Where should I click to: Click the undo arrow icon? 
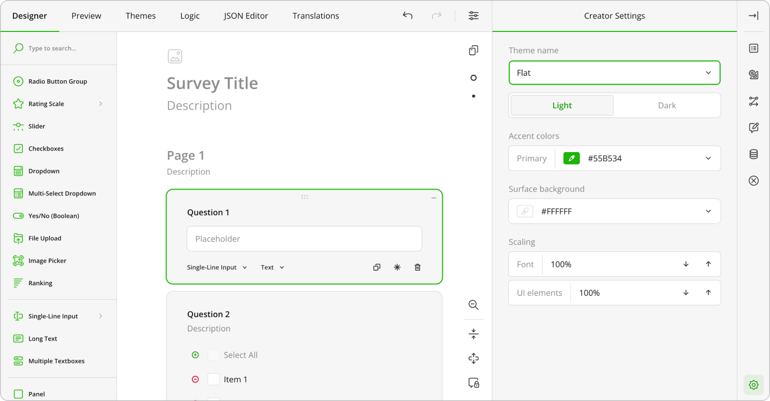tap(407, 15)
